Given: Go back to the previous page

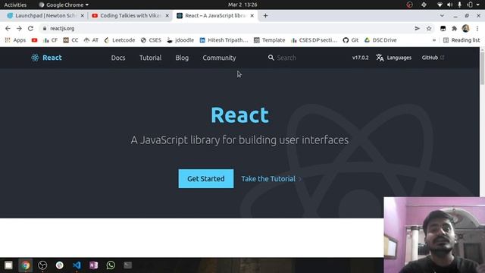Looking at the screenshot, I should click(x=8, y=29).
